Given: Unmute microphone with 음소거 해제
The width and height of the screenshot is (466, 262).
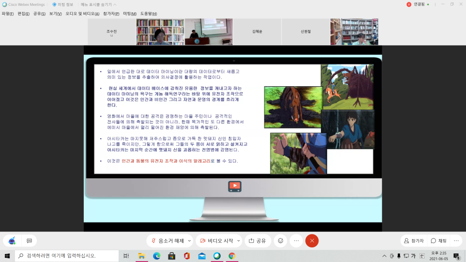Looking at the screenshot, I should [x=167, y=241].
